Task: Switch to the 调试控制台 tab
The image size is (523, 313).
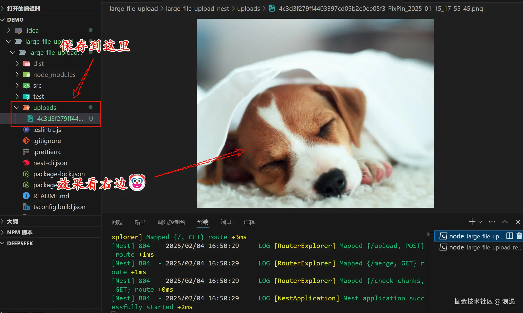Action: 171,222
